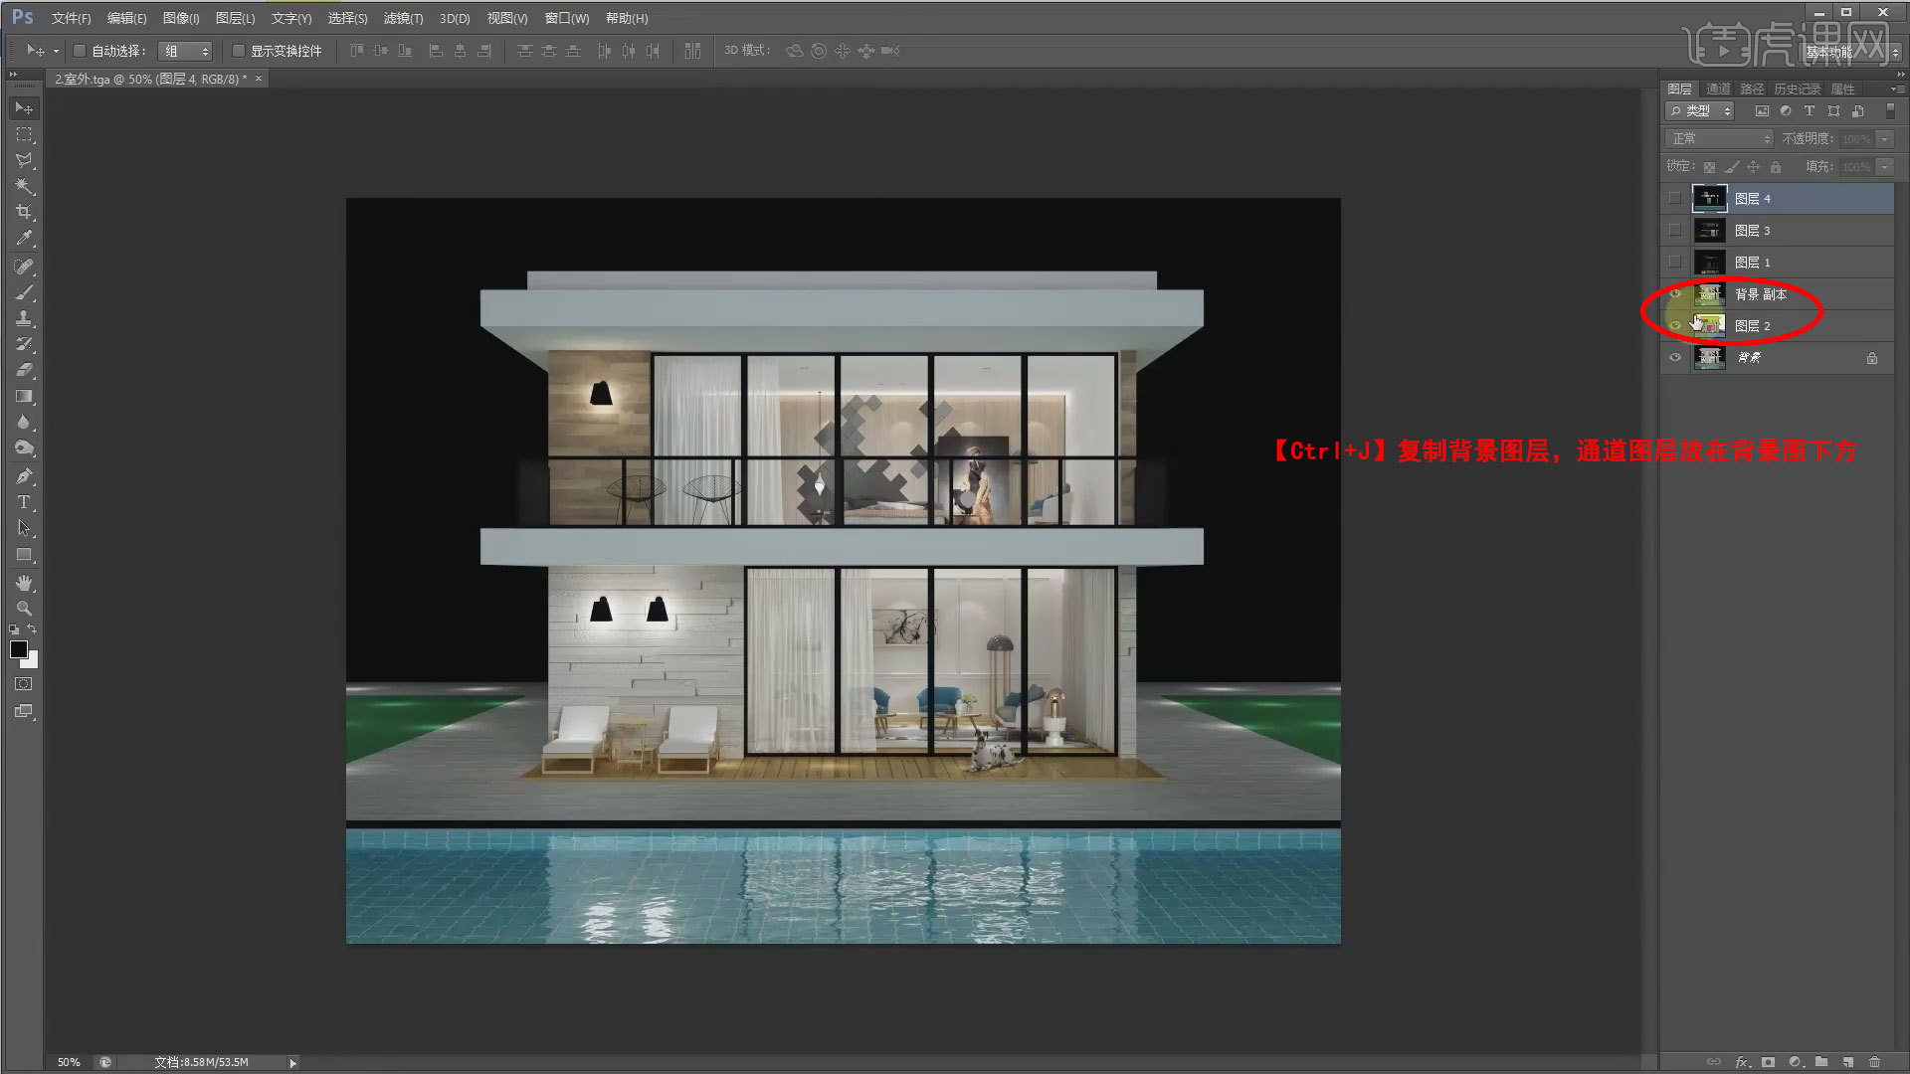Click the delete layer trash icon

(1874, 1062)
